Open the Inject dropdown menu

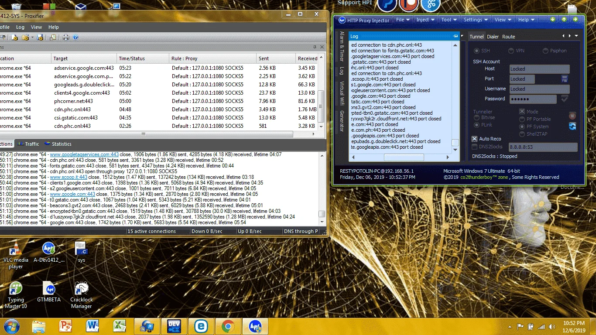[425, 20]
